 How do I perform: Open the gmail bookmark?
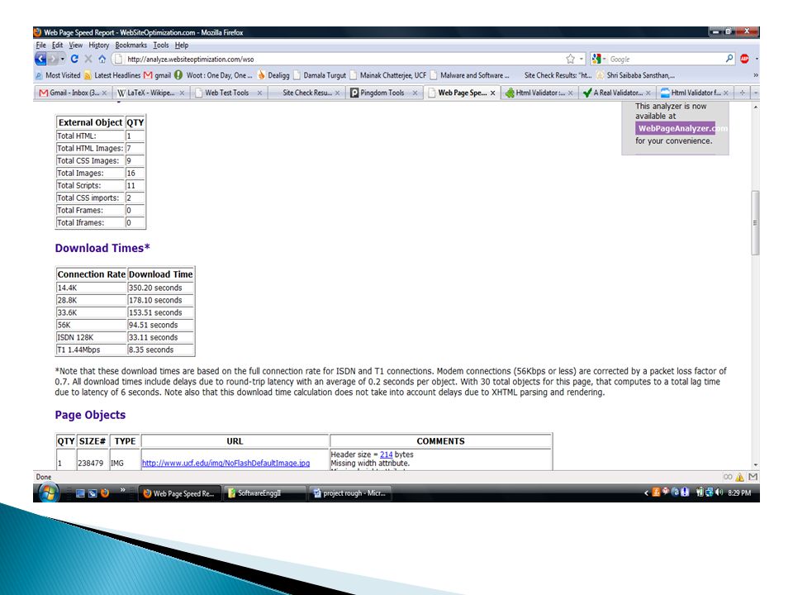[x=157, y=75]
